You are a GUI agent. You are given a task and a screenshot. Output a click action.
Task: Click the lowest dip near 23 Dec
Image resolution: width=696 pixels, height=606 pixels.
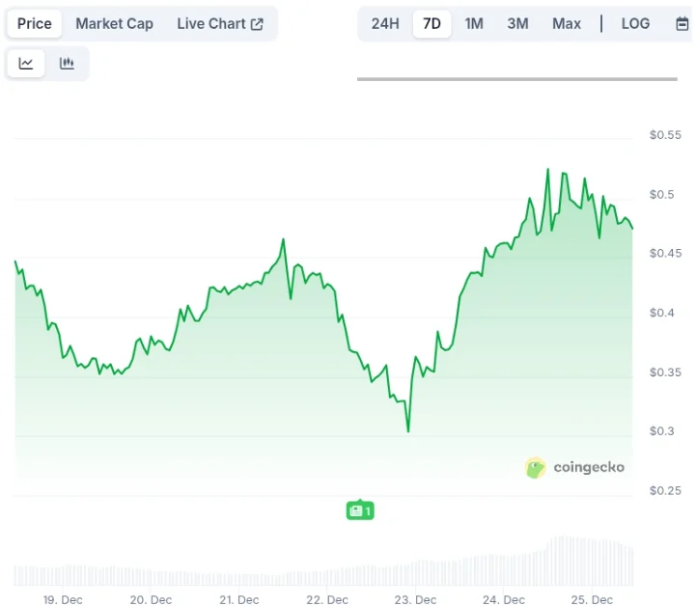point(407,430)
